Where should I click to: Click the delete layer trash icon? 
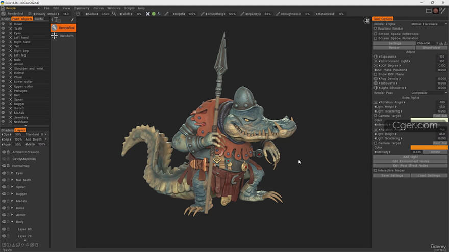point(37,245)
